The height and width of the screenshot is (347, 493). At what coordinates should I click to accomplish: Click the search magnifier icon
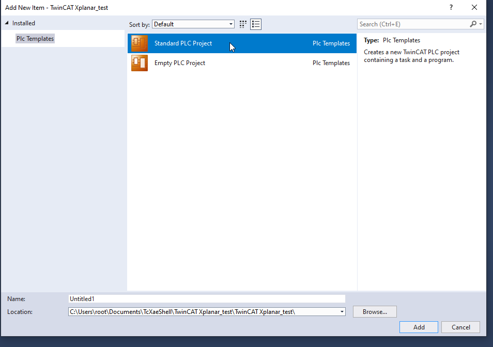click(473, 24)
